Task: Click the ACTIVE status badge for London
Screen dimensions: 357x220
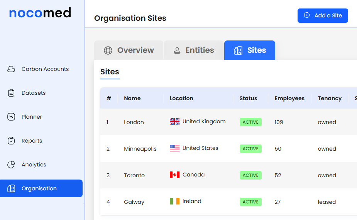Action: click(x=250, y=122)
